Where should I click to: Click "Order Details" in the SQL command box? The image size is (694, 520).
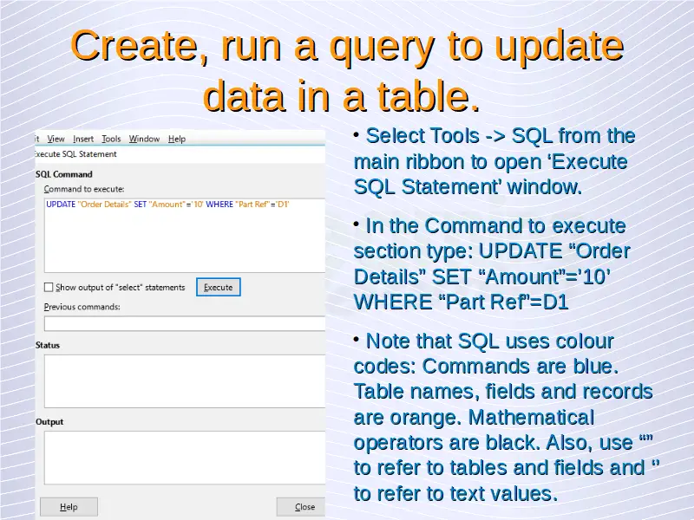(104, 205)
